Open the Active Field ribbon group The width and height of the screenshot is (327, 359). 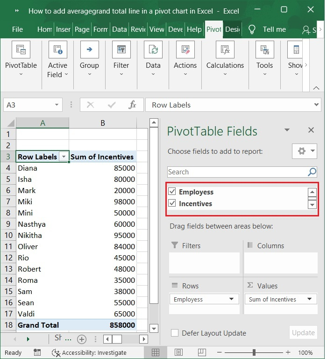[x=57, y=59]
